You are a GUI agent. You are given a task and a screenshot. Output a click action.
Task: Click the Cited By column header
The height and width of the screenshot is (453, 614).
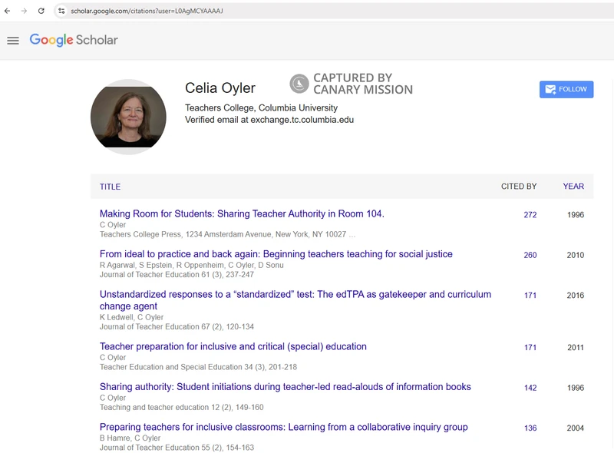pos(519,187)
